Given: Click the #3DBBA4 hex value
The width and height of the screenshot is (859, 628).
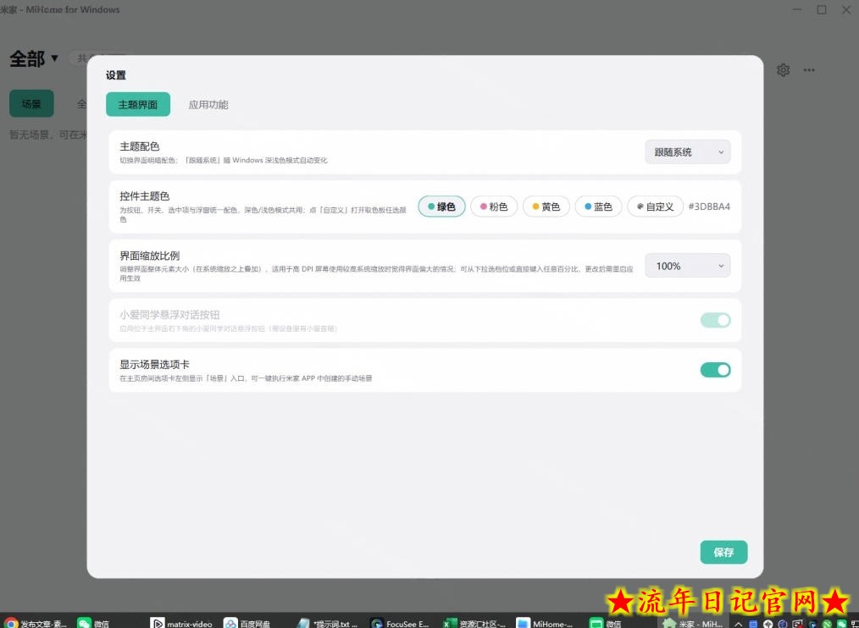Looking at the screenshot, I should [709, 207].
